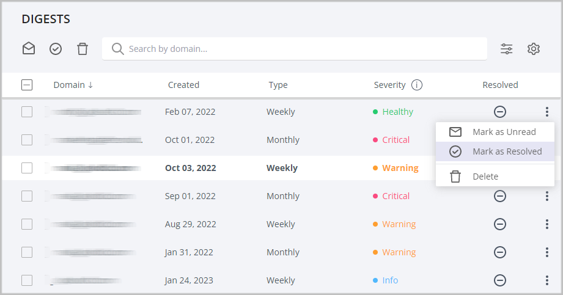Screen dimensions: 563x295
Task: Open three-dot menu for Sep 01, 2022 row
Action: (x=547, y=196)
